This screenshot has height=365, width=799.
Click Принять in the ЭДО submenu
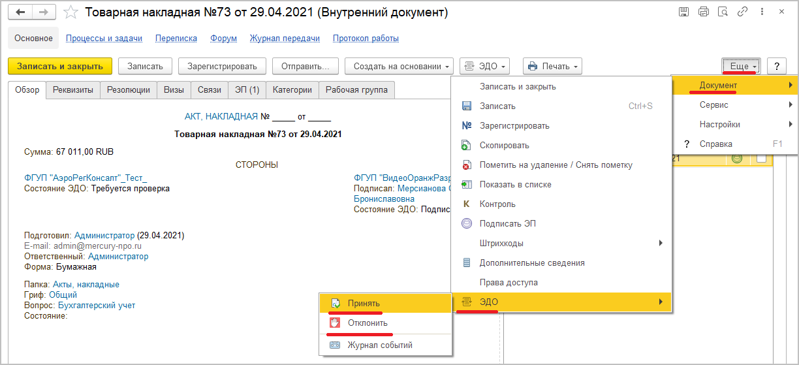click(386, 303)
